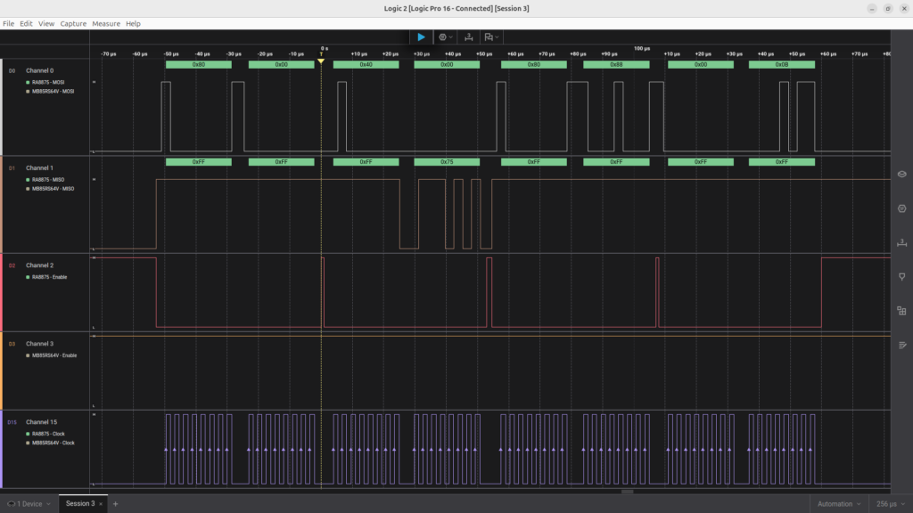Image resolution: width=913 pixels, height=513 pixels.
Task: Select the 0x75 decoded byte on Channel 1
Action: pos(447,162)
